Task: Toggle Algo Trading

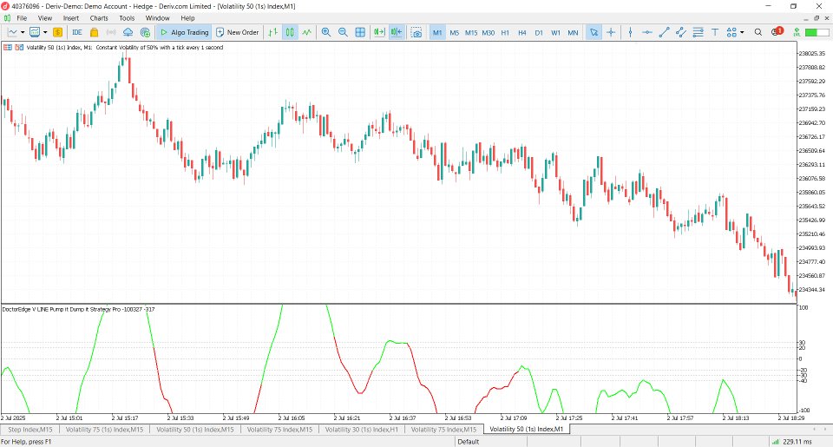Action: (x=184, y=32)
